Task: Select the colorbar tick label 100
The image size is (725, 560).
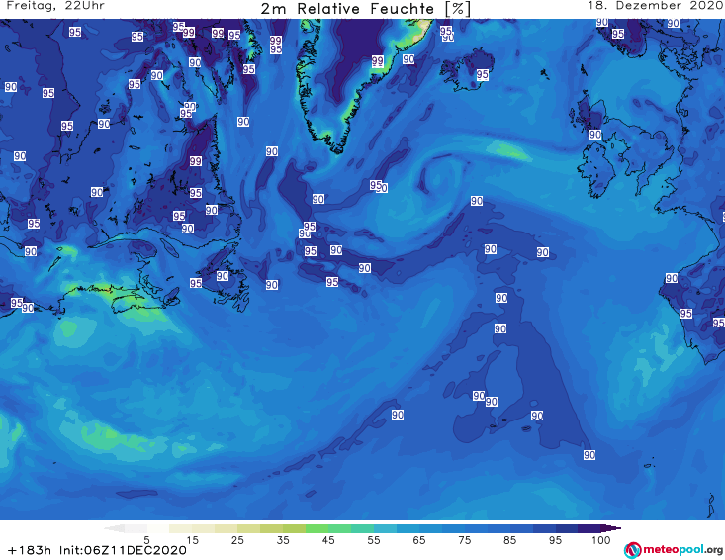Action: coord(600,540)
